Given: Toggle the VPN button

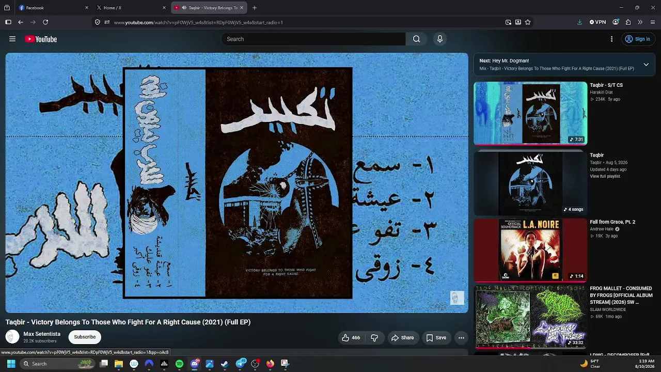Looking at the screenshot, I should point(597,22).
